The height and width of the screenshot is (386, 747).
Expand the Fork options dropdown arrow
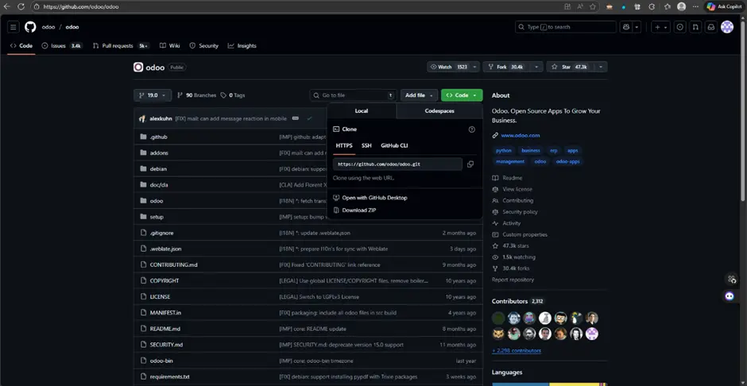[x=537, y=67]
